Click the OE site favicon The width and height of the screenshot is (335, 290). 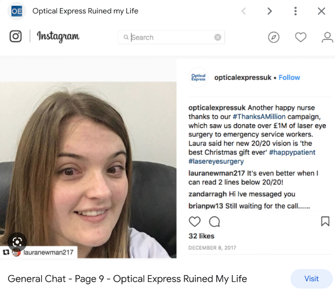pos(17,11)
